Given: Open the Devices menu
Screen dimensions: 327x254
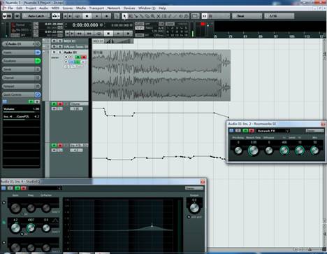Looking at the screenshot, I should (x=129, y=8).
